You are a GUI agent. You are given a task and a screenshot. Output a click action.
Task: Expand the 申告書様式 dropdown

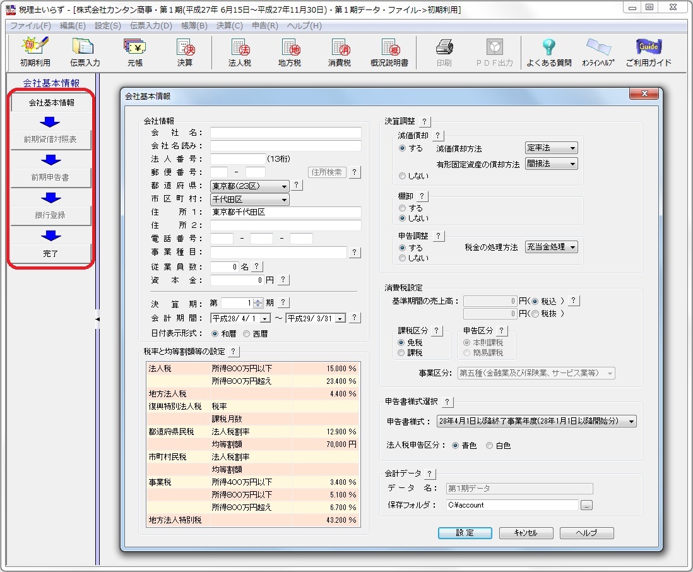631,422
